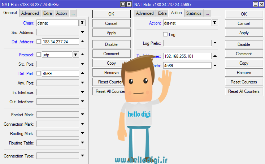265x164 pixels.
Task: Open Extra tab in left window
Action: (x=48, y=13)
